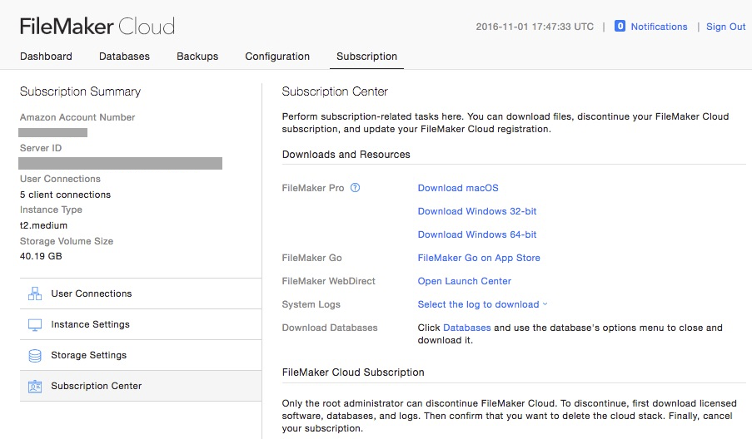Click Open Launch Center link

pyautogui.click(x=464, y=282)
